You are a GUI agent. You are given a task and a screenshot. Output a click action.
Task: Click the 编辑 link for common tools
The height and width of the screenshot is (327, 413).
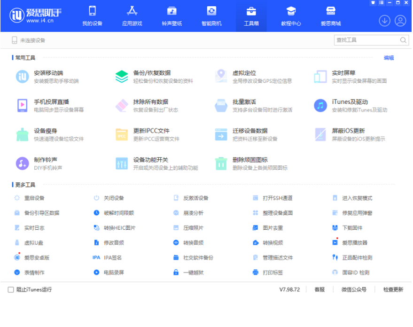click(389, 58)
